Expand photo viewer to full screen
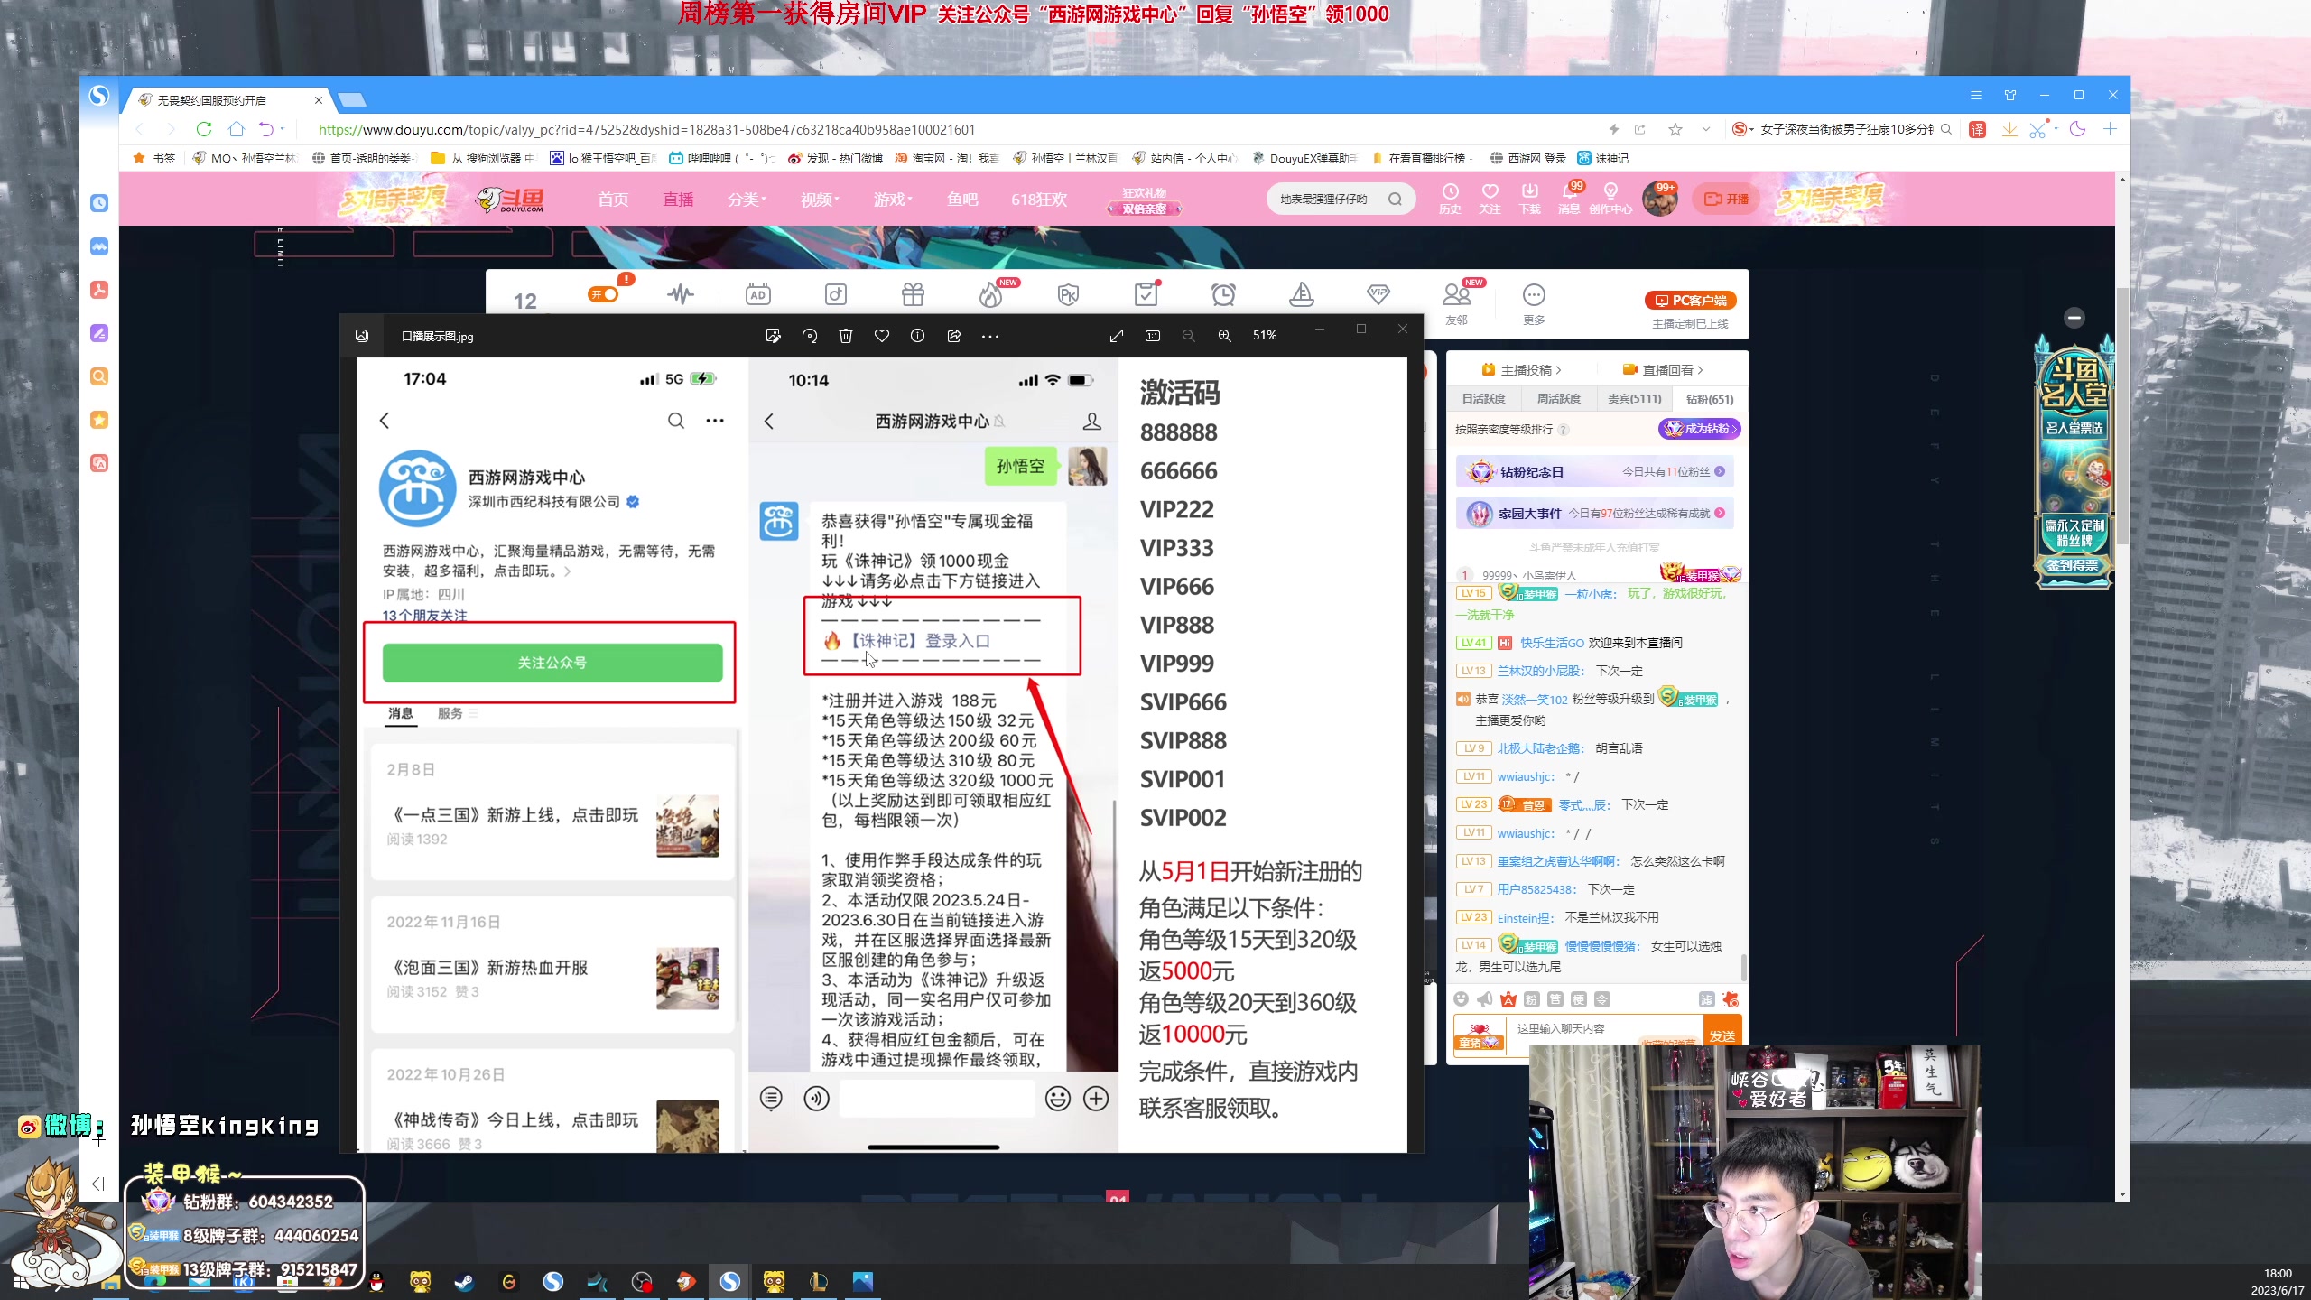 pyautogui.click(x=1117, y=336)
